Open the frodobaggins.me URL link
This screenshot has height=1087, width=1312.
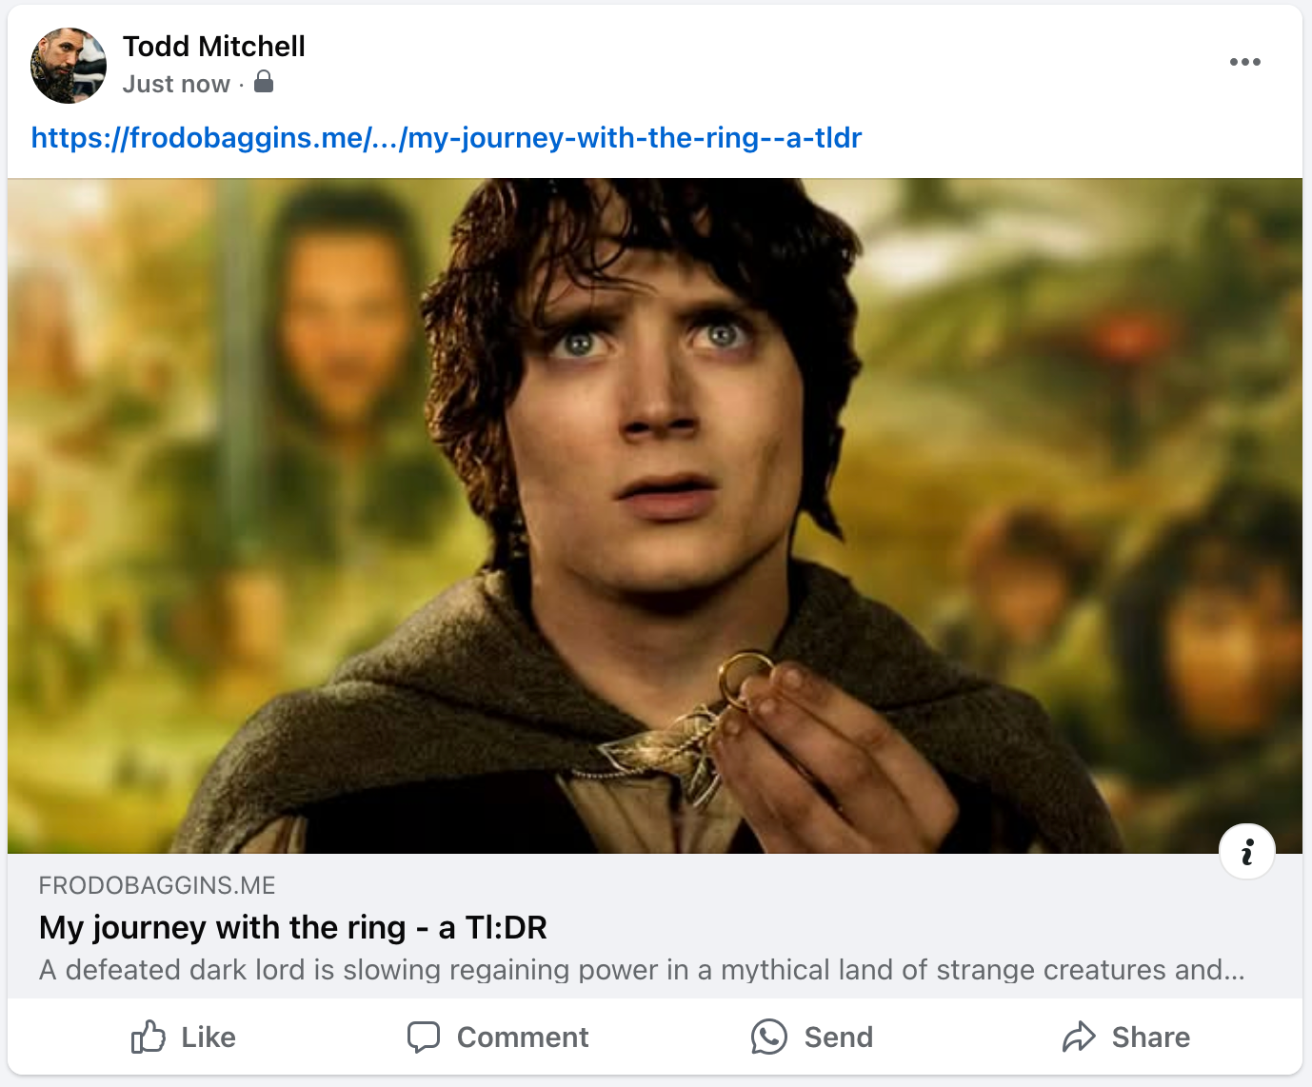point(446,138)
